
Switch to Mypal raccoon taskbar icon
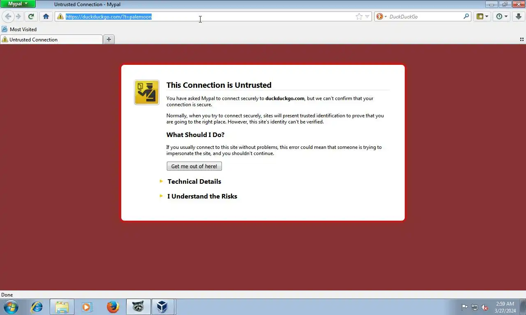(138, 307)
